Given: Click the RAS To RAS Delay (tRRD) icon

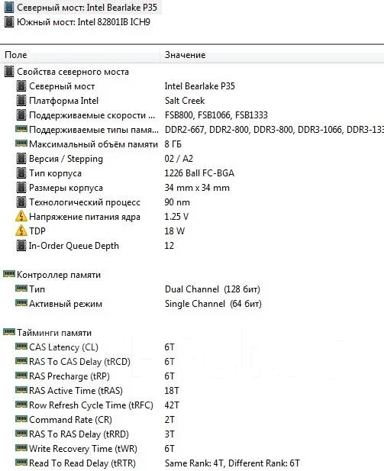Looking at the screenshot, I should tap(21, 433).
